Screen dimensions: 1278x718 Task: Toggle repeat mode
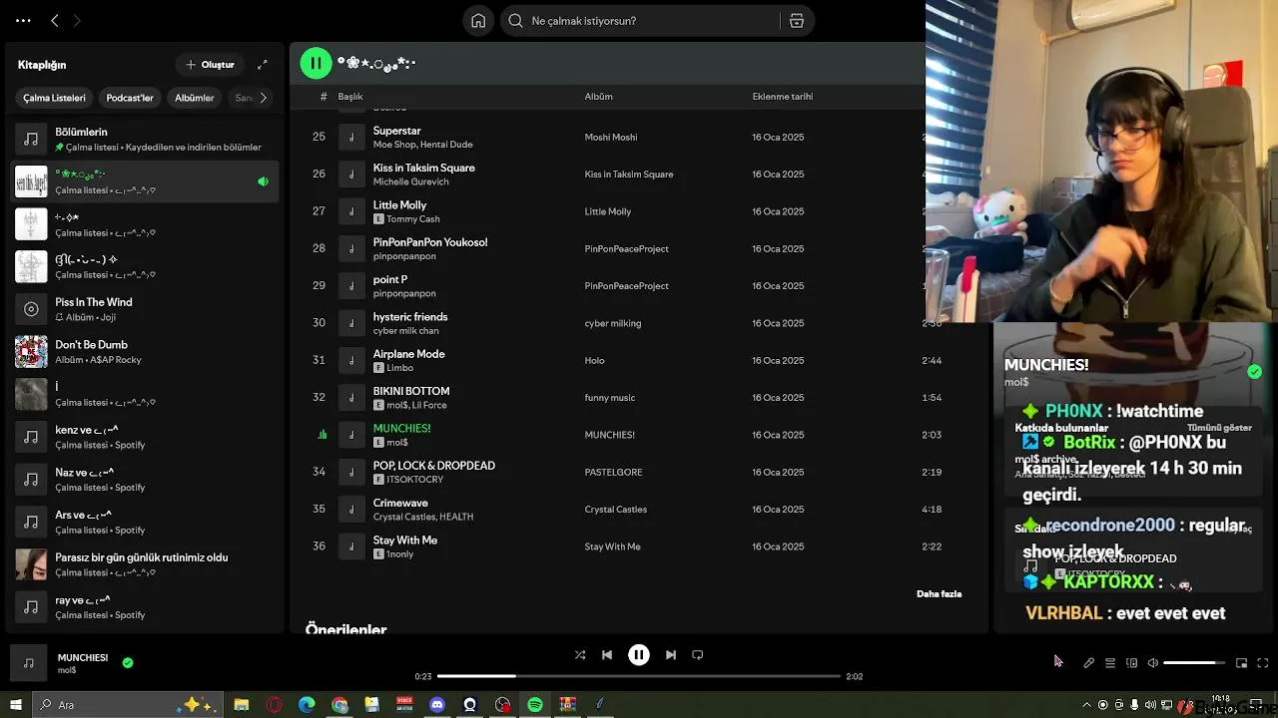(x=698, y=655)
